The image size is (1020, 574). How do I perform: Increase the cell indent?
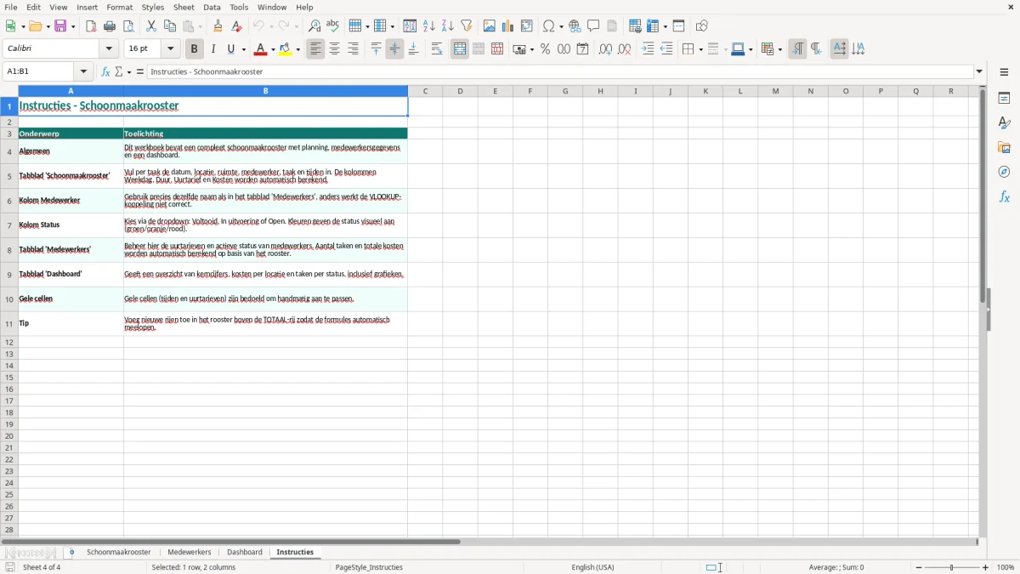click(648, 49)
